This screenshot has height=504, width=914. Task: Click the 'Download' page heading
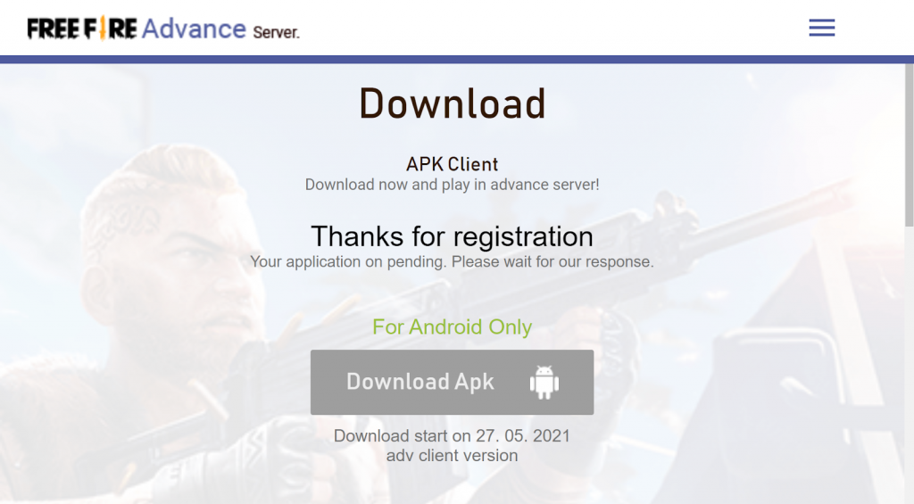(453, 103)
